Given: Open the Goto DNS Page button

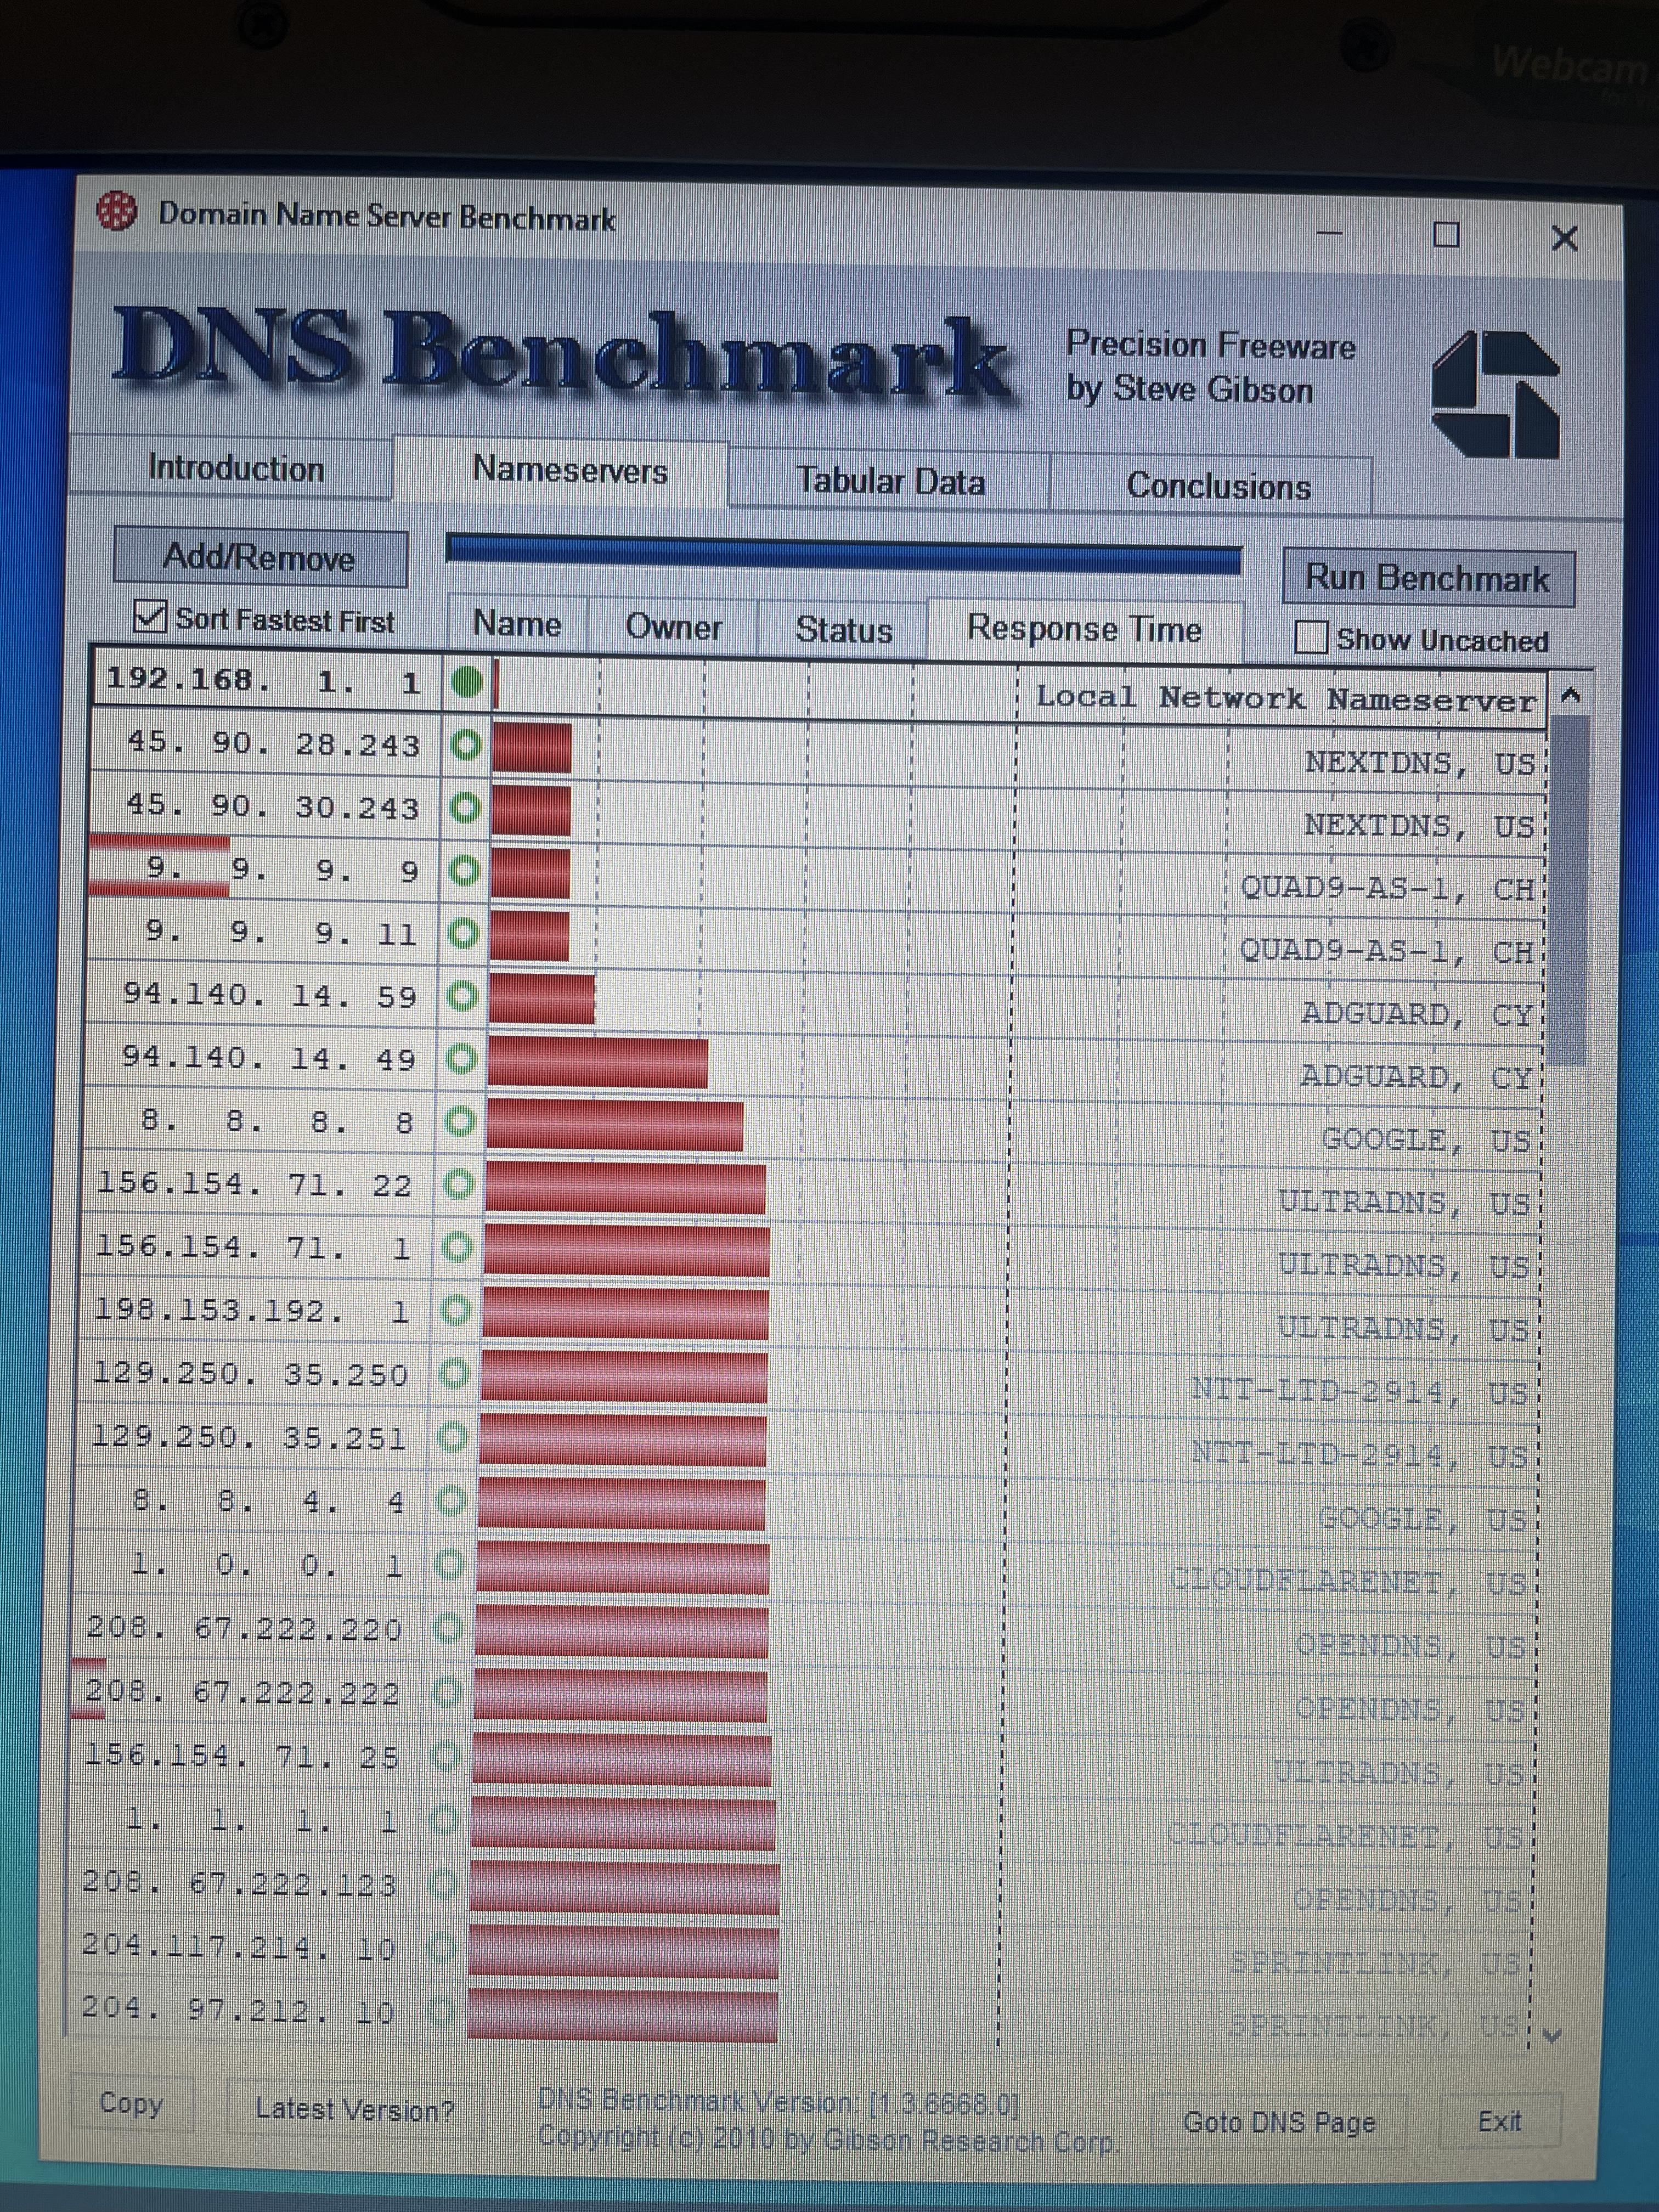Looking at the screenshot, I should pos(1279,2122).
